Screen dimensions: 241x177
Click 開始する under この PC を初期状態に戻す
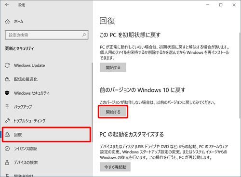pos(113,67)
